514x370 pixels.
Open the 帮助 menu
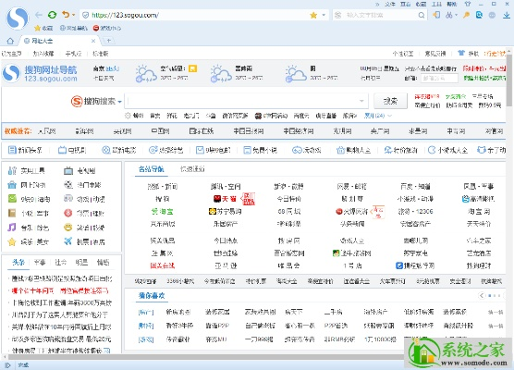452,5
